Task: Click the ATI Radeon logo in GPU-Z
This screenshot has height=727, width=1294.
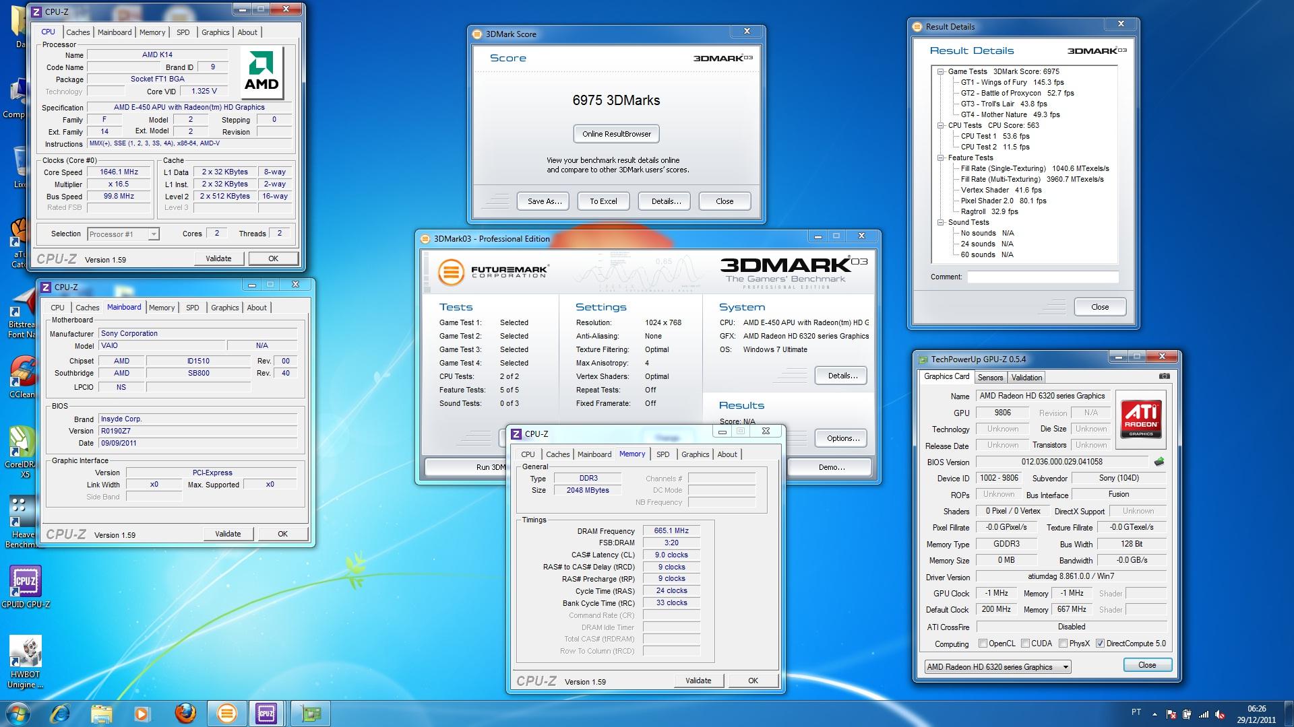Action: 1141,418
